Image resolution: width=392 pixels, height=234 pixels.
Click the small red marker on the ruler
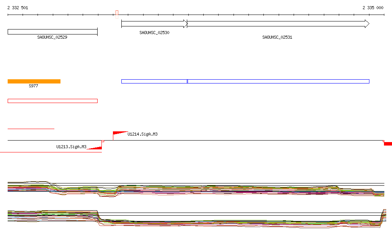tap(117, 14)
